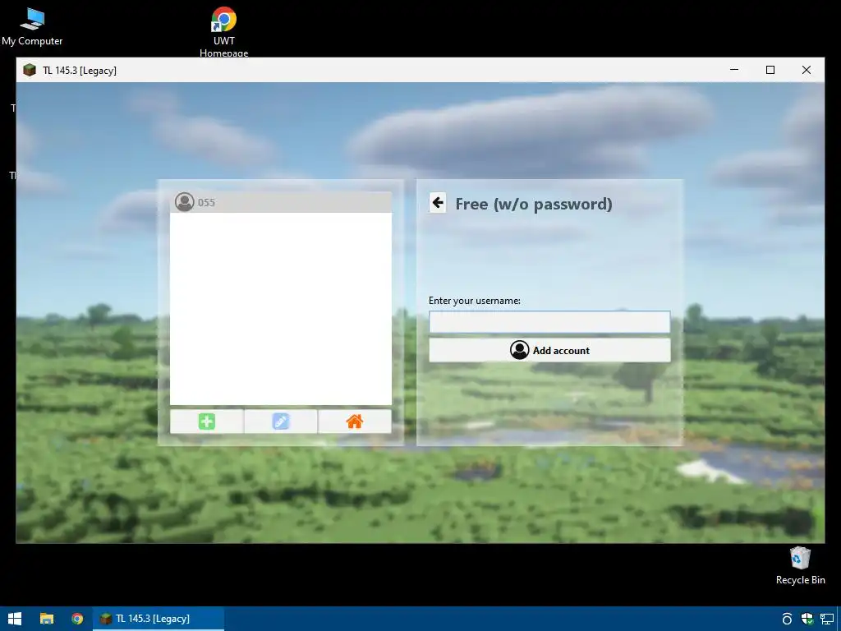The height and width of the screenshot is (631, 841).
Task: Click the blue pencil edit-account button
Action: click(x=281, y=421)
